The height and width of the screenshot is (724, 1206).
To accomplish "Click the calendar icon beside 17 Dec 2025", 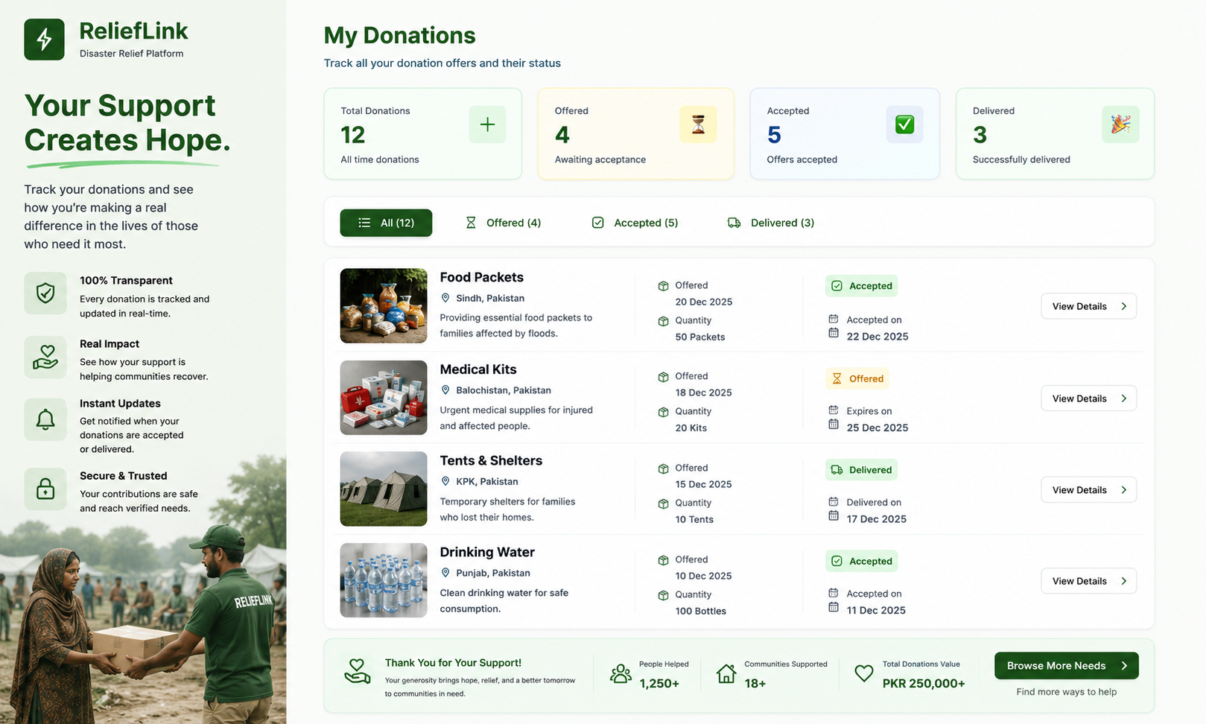I will 834,515.
